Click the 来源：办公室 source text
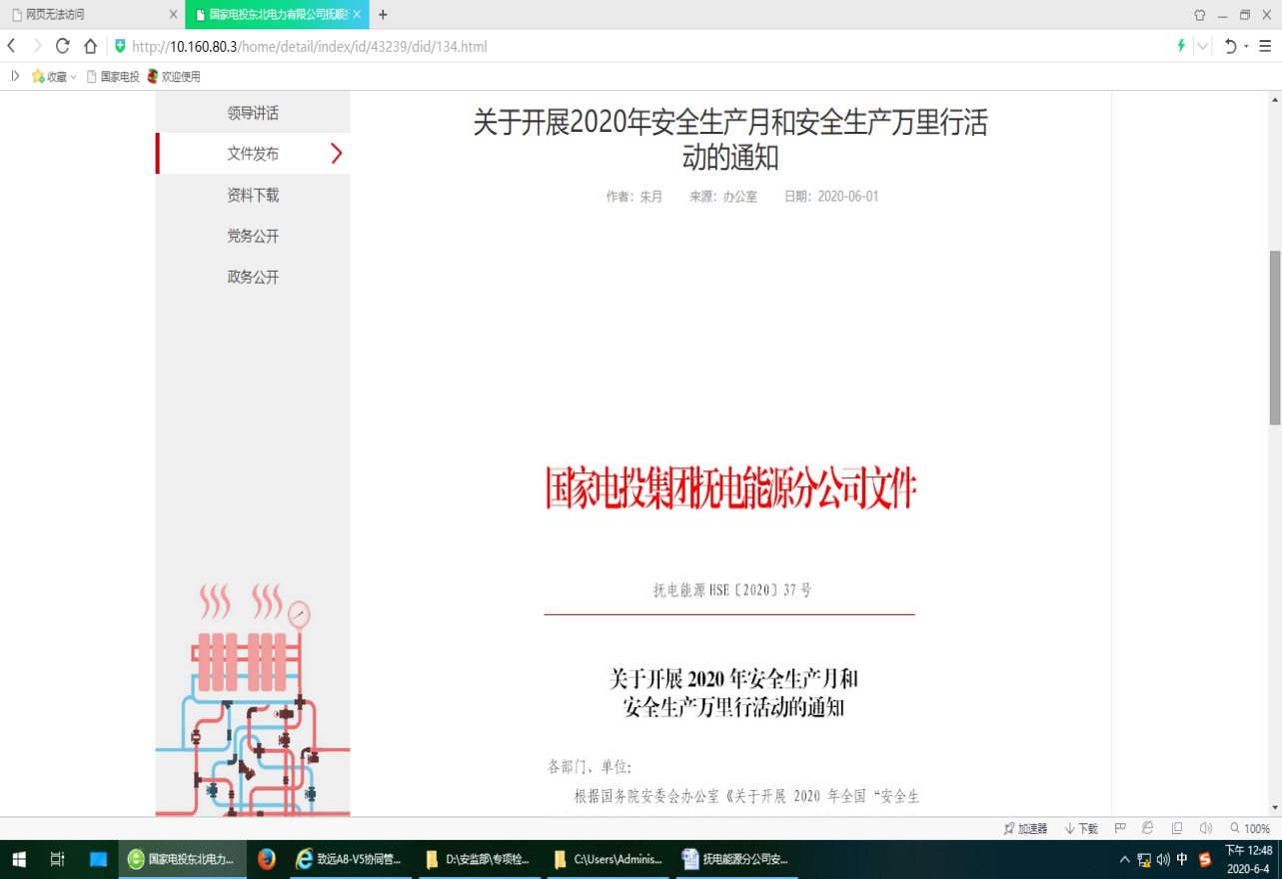Viewport: 1282px width, 879px height. pos(723,197)
